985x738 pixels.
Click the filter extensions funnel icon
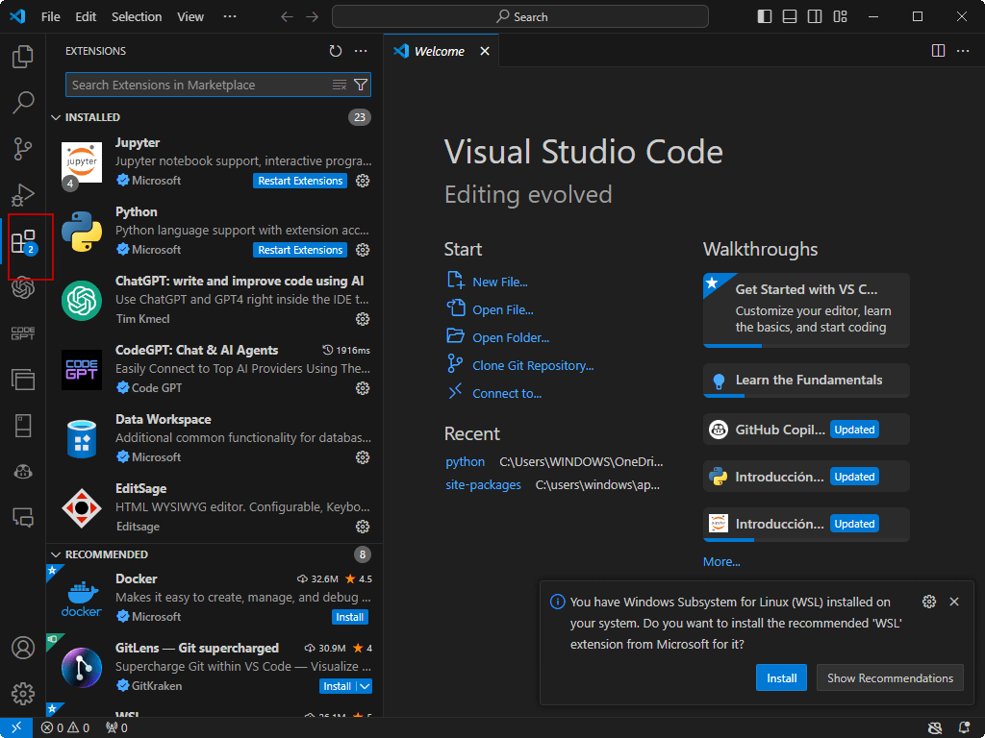pos(361,85)
